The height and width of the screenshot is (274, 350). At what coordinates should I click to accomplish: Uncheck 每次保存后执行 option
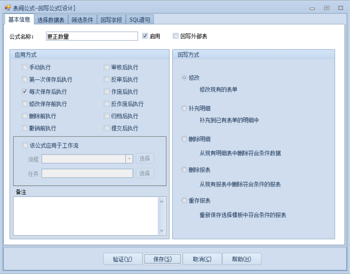click(25, 92)
